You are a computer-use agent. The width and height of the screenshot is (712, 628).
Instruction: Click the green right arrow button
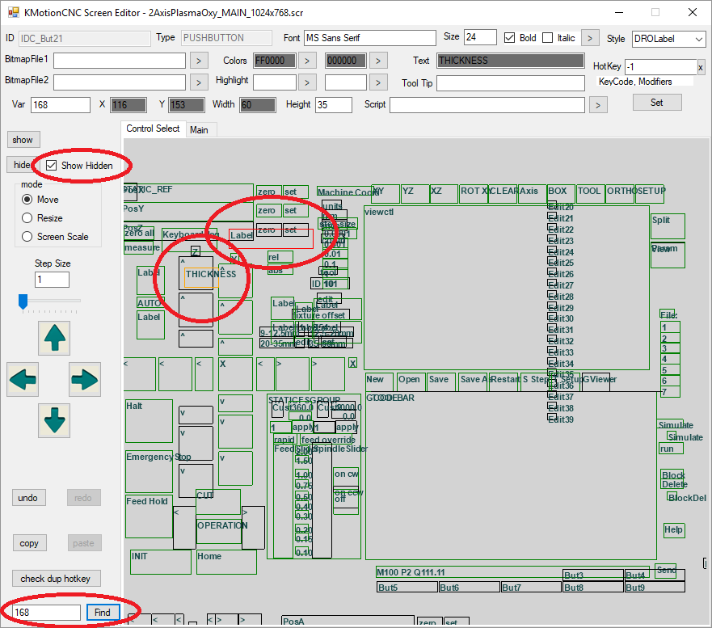coord(85,379)
